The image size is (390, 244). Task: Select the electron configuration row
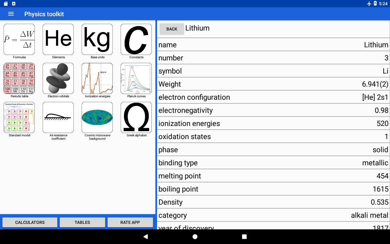click(x=273, y=97)
